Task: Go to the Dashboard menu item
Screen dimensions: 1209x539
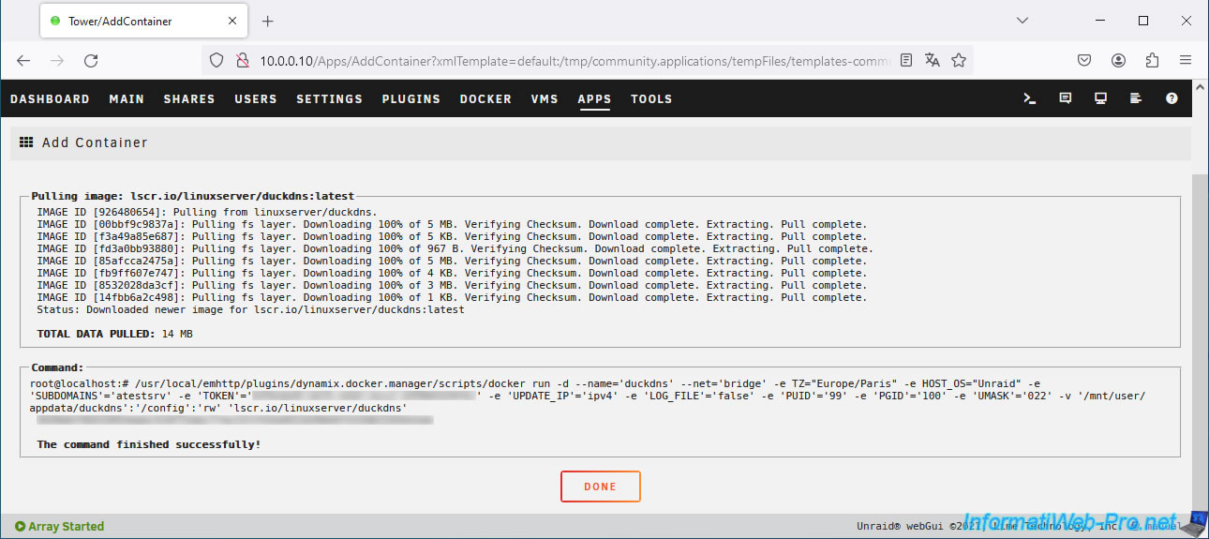Action: click(50, 98)
